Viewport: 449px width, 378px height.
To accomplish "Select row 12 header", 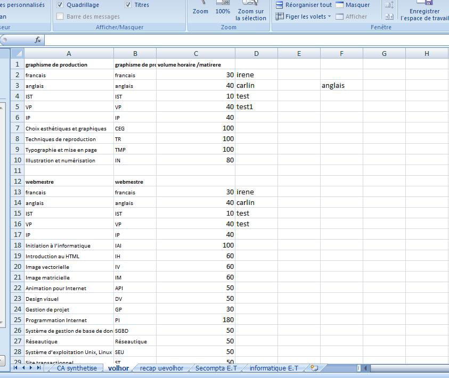I will [17, 182].
